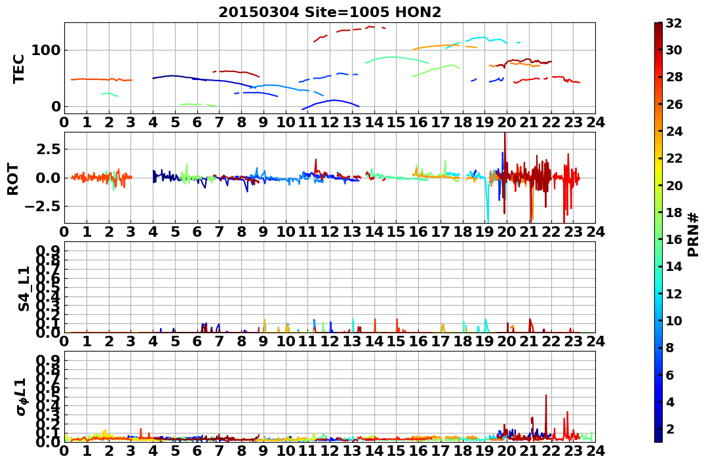Click the "TEC" y-axis label
Viewport: 706px width, 465px height.
[18, 68]
